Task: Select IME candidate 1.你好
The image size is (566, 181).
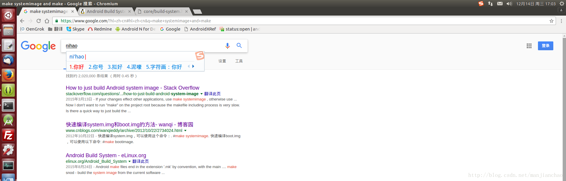Action: (x=77, y=67)
